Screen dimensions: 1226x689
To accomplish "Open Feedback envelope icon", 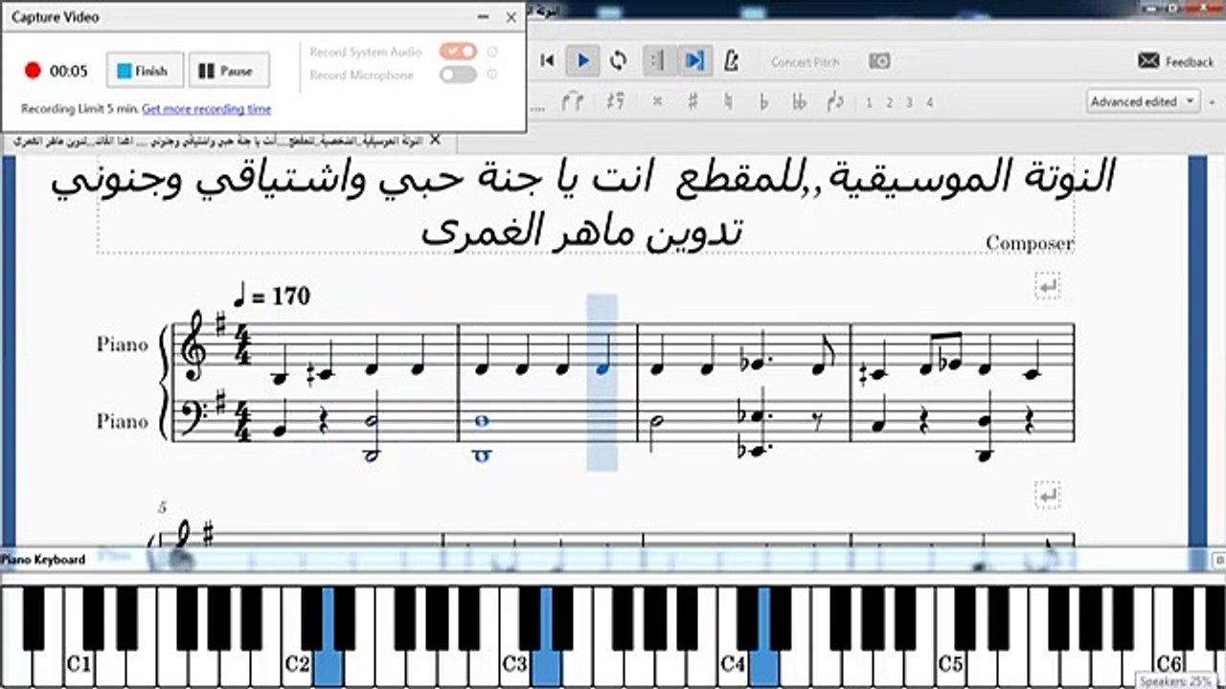I will [1148, 61].
